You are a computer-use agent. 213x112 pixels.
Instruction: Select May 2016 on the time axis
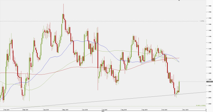click(65, 110)
